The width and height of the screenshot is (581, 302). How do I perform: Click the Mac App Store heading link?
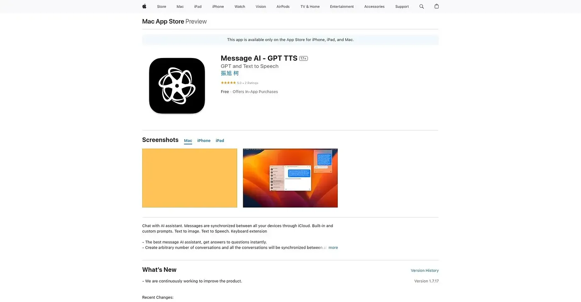click(163, 22)
